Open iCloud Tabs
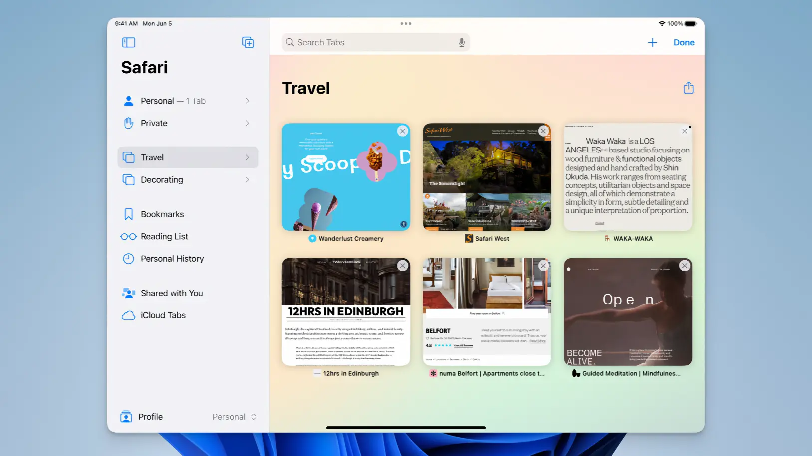The width and height of the screenshot is (812, 456). pos(163,315)
